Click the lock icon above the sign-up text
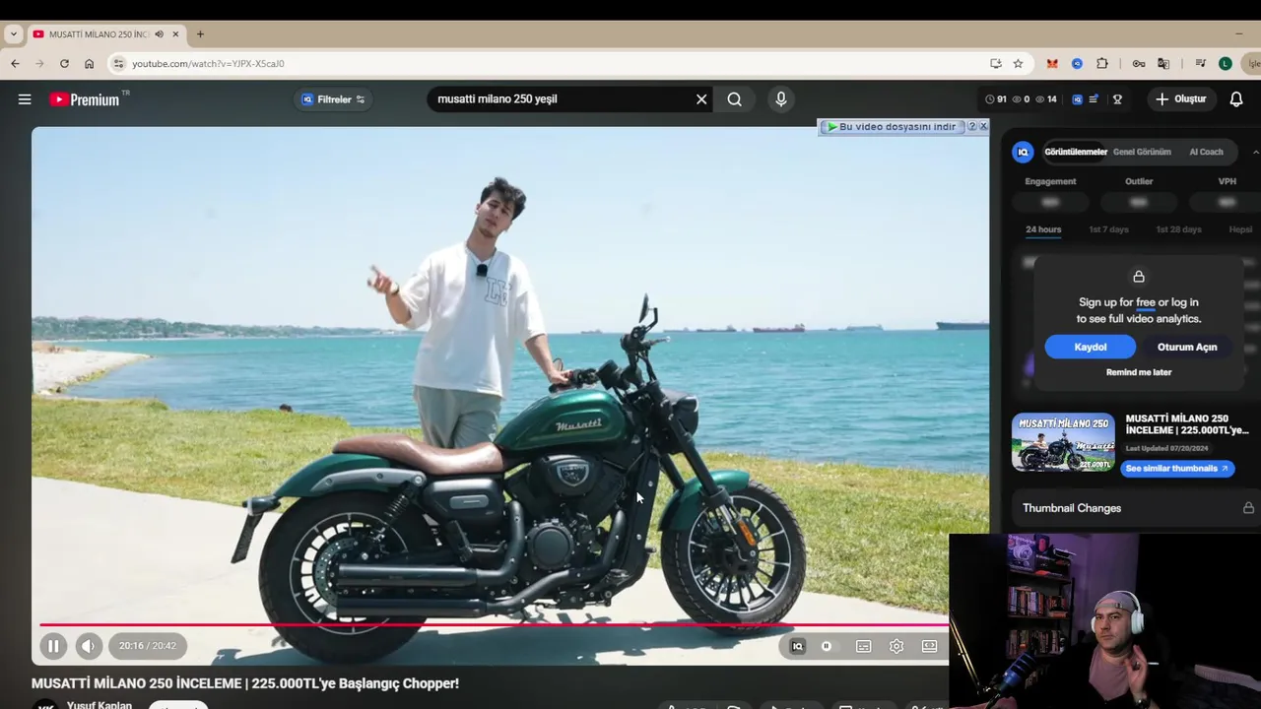This screenshot has width=1261, height=709. (1139, 277)
